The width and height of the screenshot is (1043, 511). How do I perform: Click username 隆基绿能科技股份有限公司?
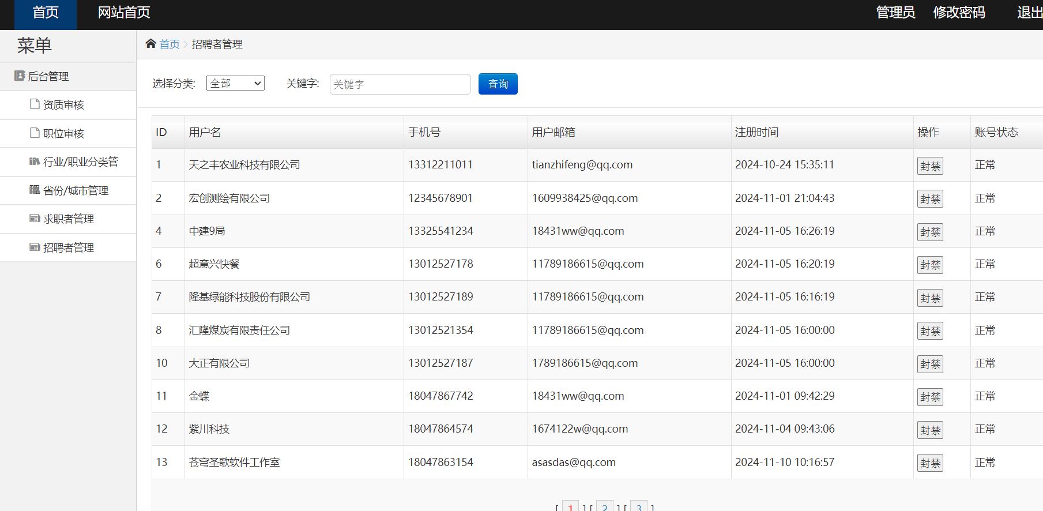click(249, 296)
